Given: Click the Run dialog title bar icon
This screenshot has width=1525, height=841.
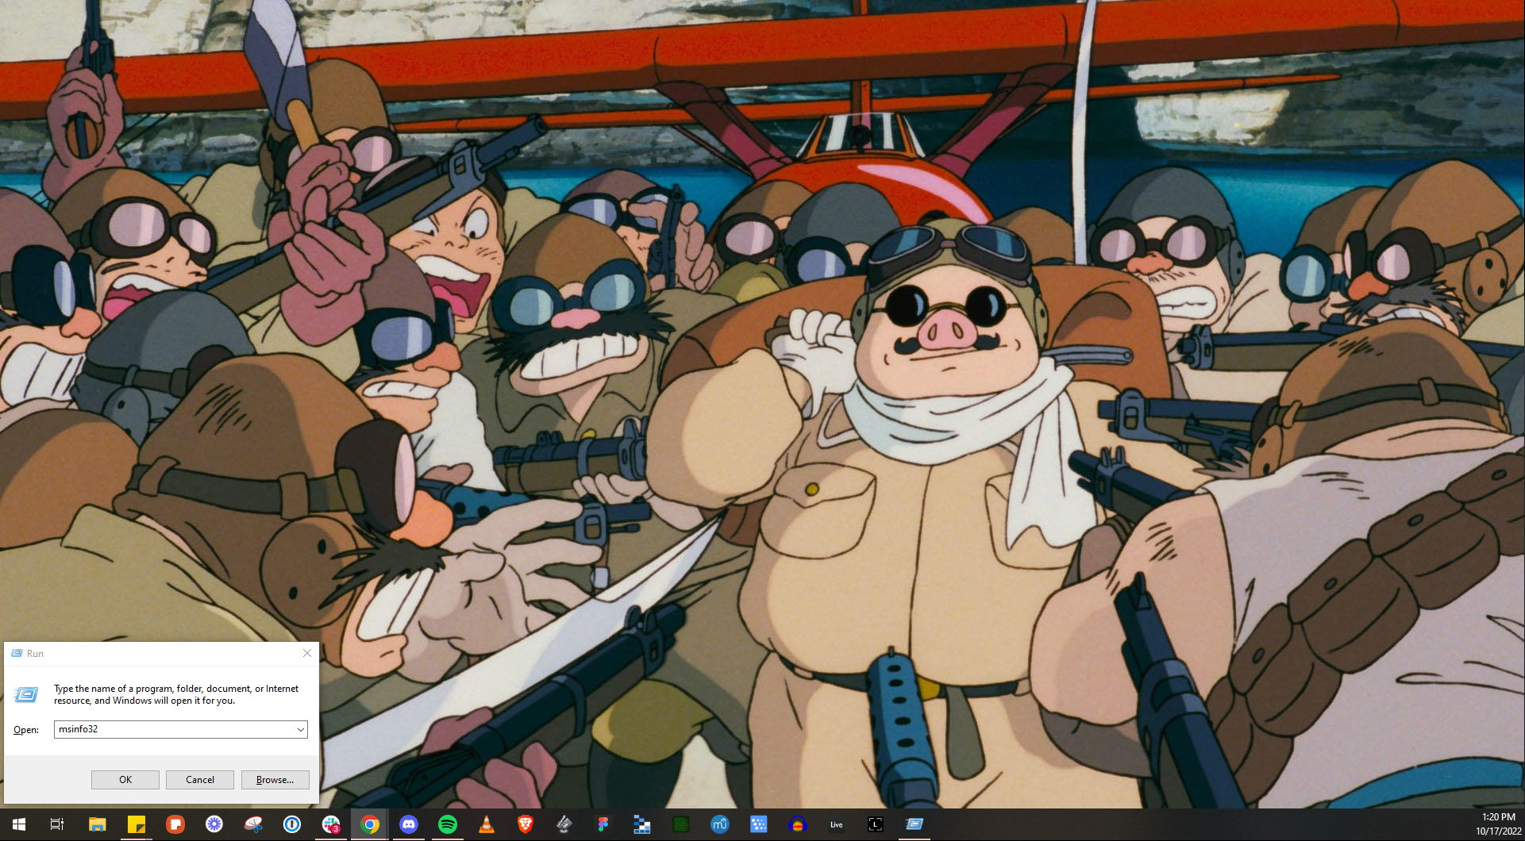Looking at the screenshot, I should (x=17, y=654).
